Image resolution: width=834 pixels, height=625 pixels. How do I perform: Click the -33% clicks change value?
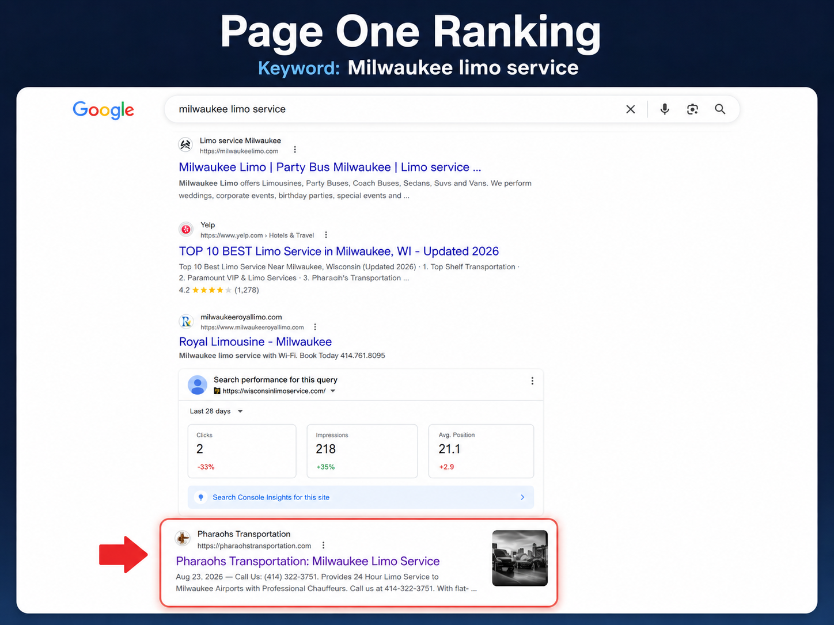tap(206, 467)
